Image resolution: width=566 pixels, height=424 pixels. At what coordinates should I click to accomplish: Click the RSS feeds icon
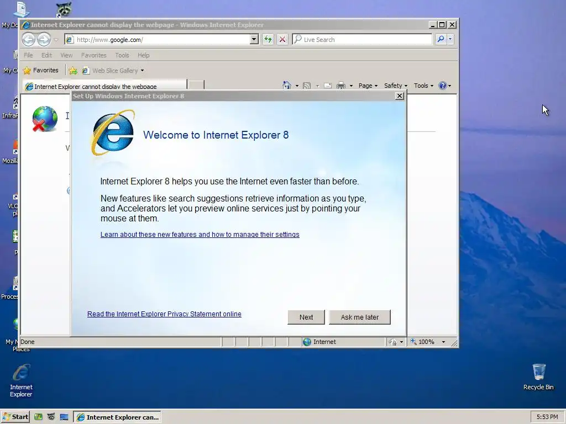click(x=307, y=86)
